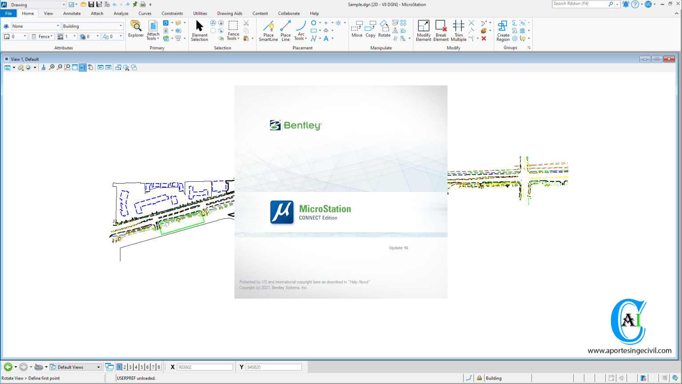Click the X coordinate input field
Image resolution: width=682 pixels, height=384 pixels.
coord(205,367)
